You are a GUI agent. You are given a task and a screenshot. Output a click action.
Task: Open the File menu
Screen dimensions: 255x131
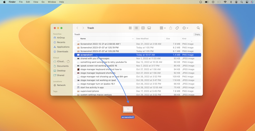click(x=21, y=2)
